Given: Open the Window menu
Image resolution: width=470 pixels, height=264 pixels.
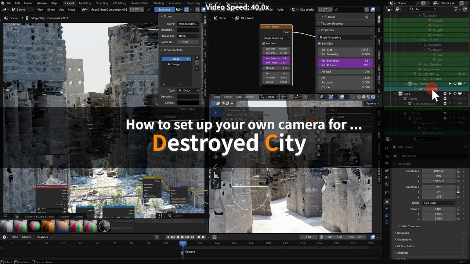Looking at the screenshot, I should point(42,3).
